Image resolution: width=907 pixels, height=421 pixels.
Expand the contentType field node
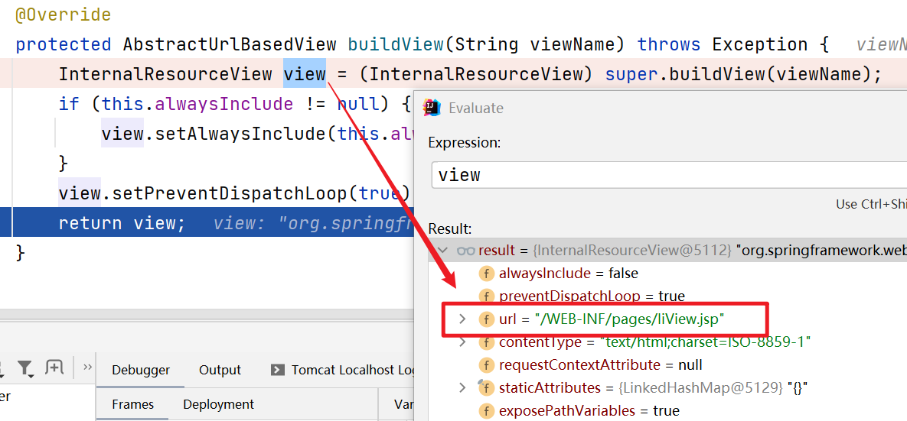[x=462, y=342]
